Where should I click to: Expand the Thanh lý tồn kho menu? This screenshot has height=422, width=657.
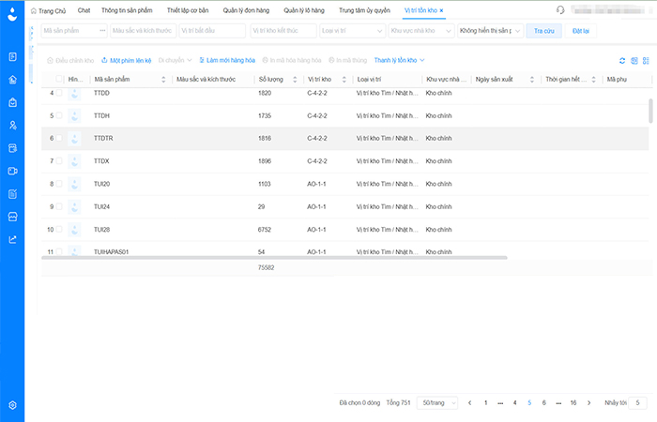click(x=399, y=60)
